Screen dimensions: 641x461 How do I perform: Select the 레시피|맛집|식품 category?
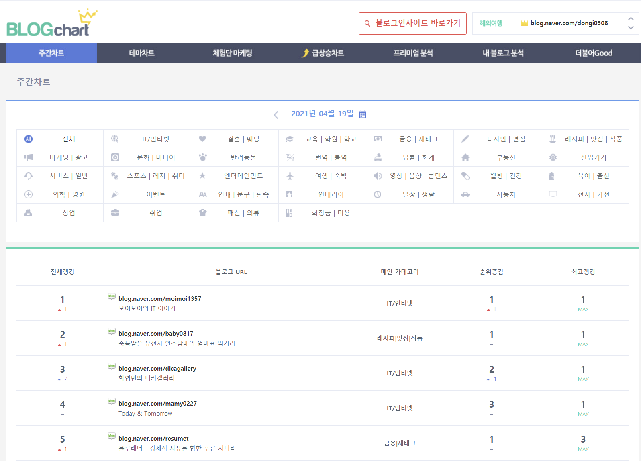pyautogui.click(x=594, y=139)
